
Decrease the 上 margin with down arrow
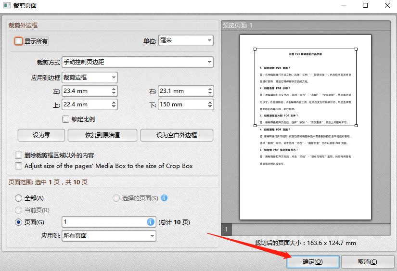tap(114, 106)
